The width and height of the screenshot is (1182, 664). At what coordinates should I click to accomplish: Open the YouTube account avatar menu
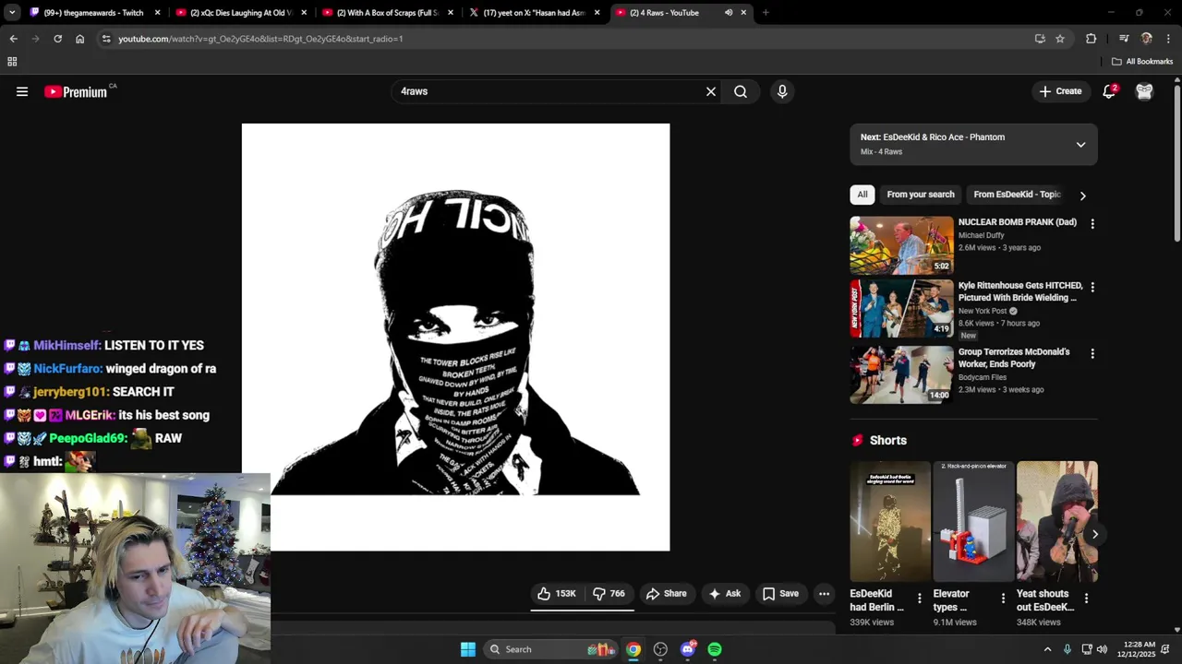pyautogui.click(x=1144, y=91)
